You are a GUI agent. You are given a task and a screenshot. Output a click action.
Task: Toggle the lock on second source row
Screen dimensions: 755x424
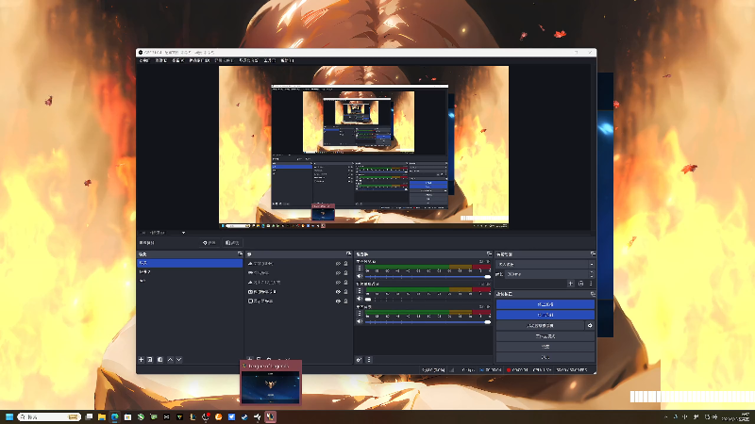(345, 273)
